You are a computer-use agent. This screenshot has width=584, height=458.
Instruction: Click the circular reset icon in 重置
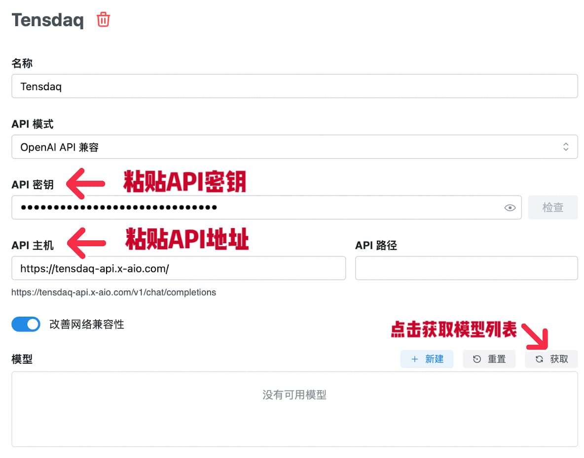point(476,359)
